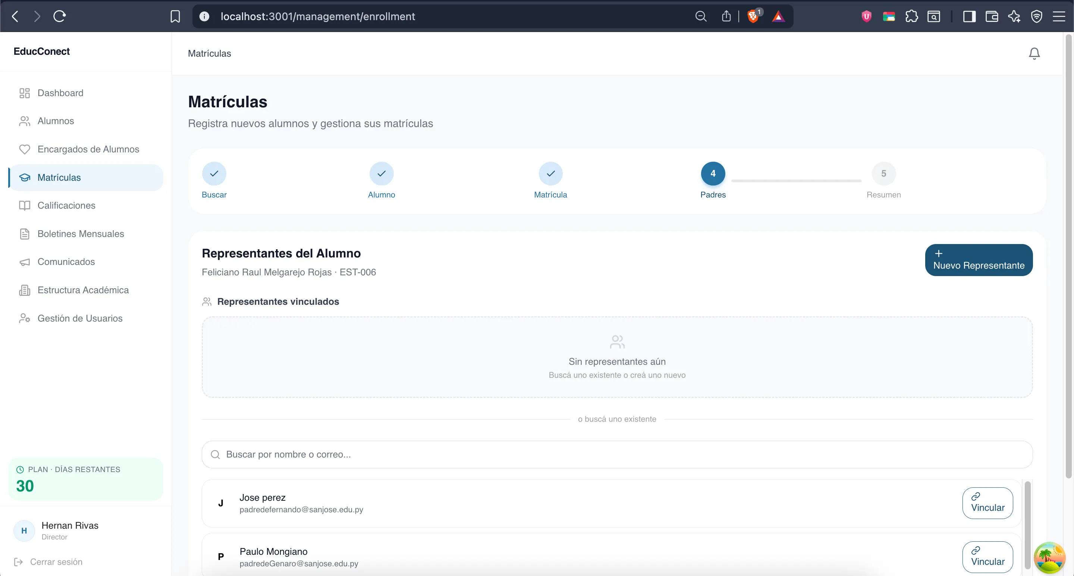Open the Brave Shields lion icon
The height and width of the screenshot is (576, 1074).
point(753,16)
